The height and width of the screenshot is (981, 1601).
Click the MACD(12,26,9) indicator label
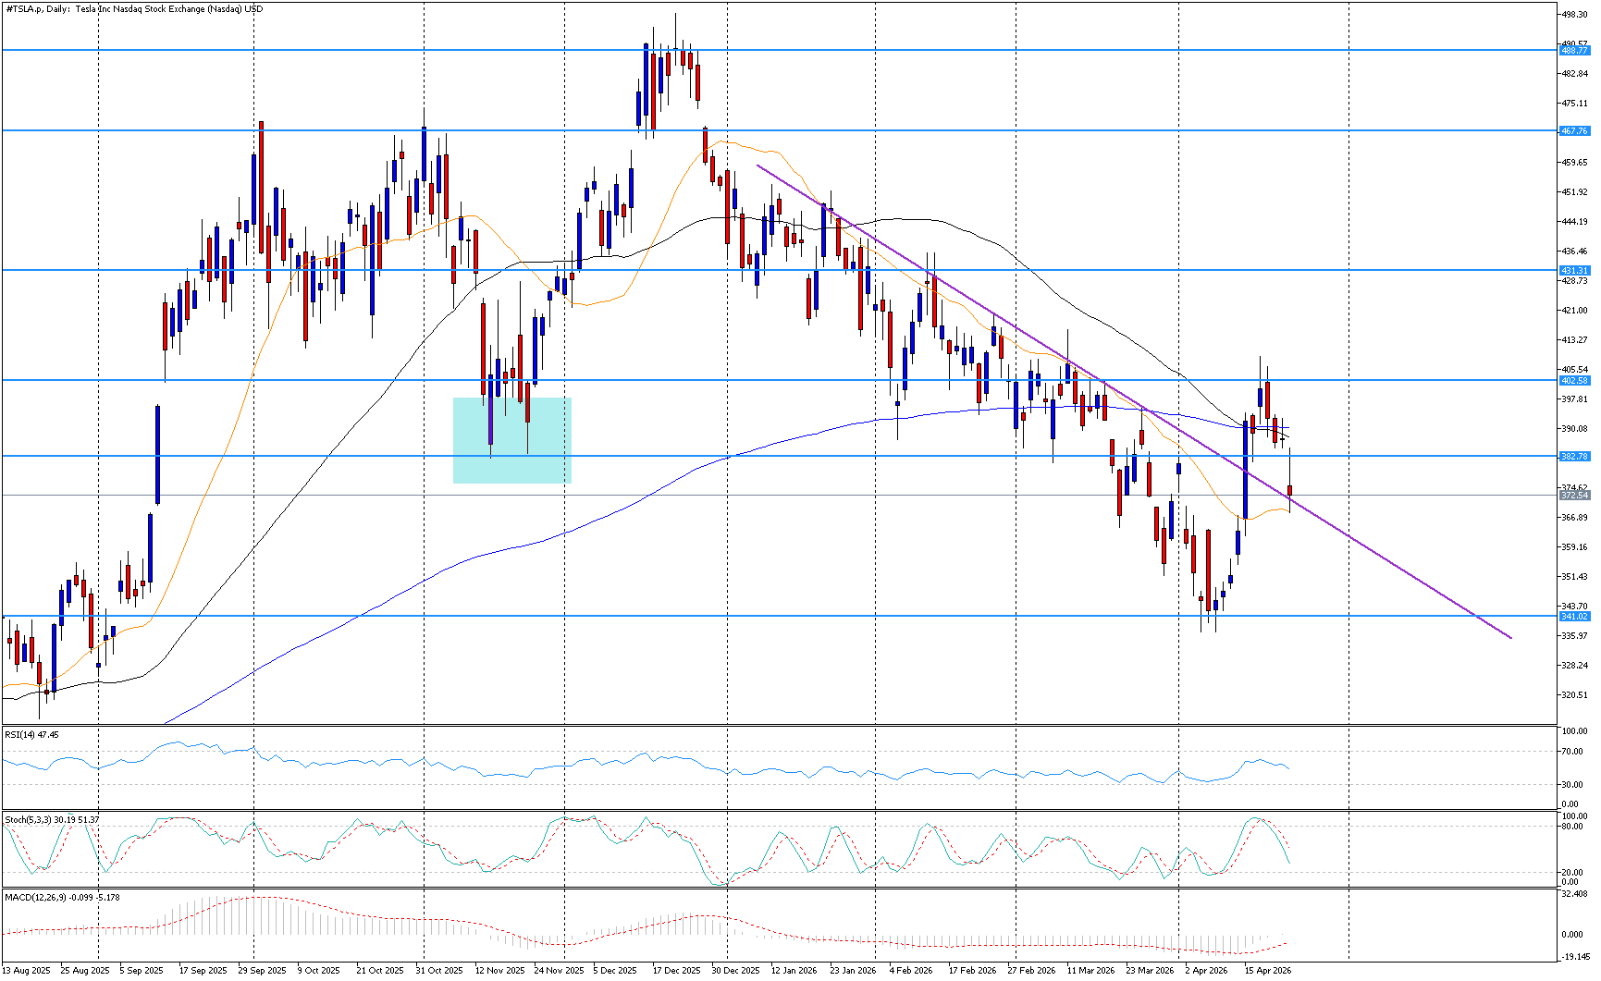point(63,898)
